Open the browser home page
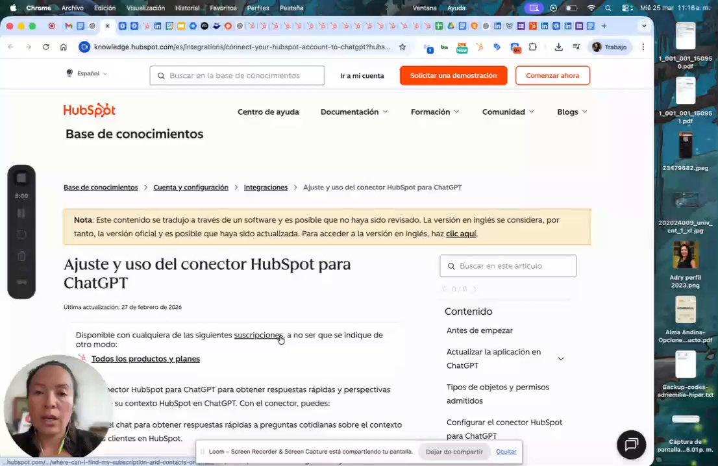718x466 pixels. (x=64, y=47)
